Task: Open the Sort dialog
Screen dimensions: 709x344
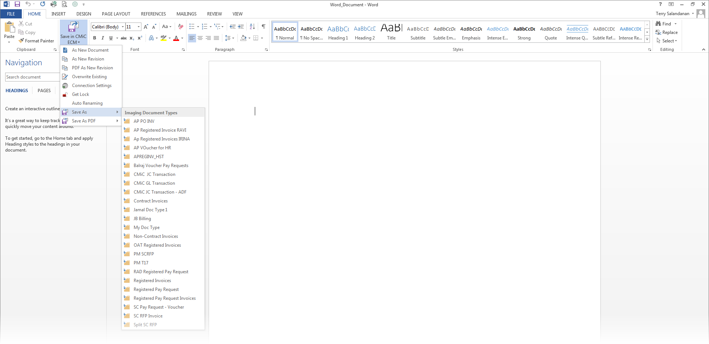Action: (x=252, y=26)
